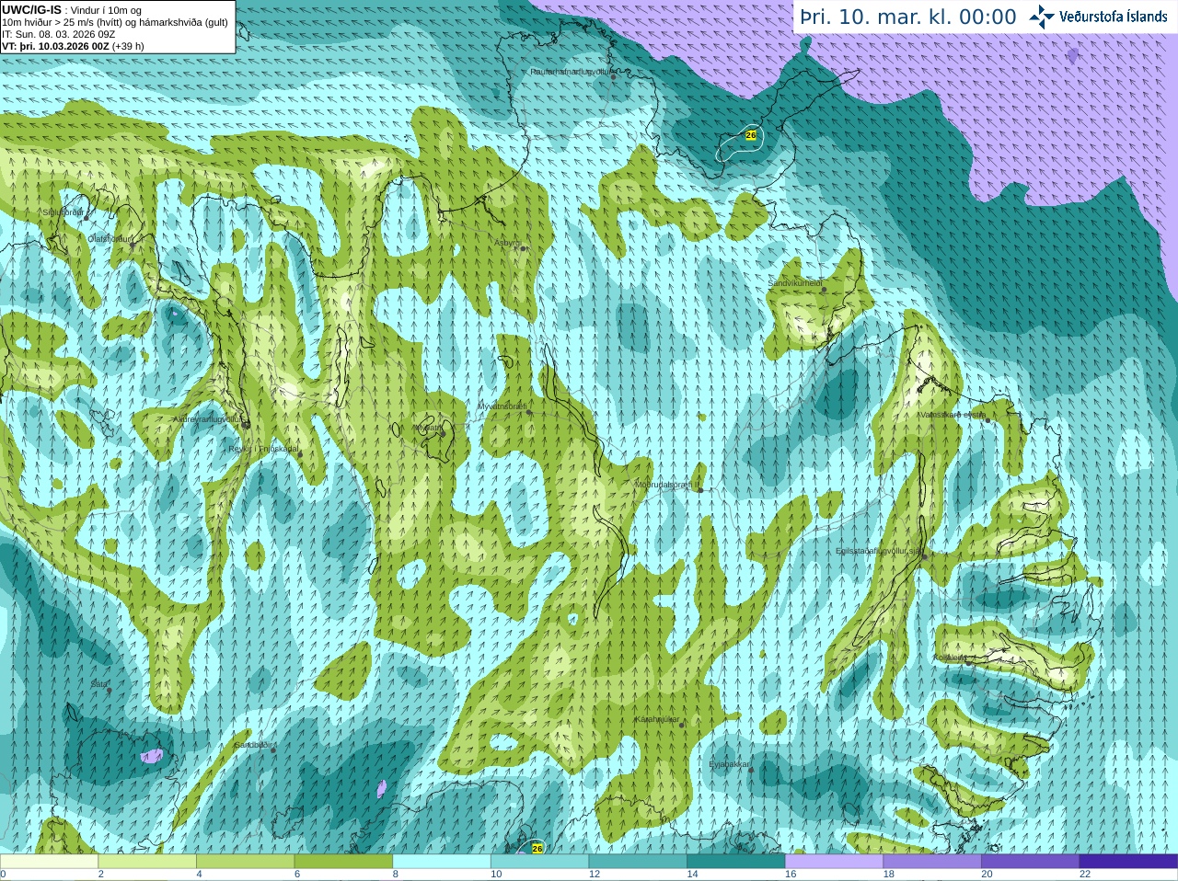Click the Raufarhafnarflugvöllur station marker
1178x881 pixels.
coord(614,77)
